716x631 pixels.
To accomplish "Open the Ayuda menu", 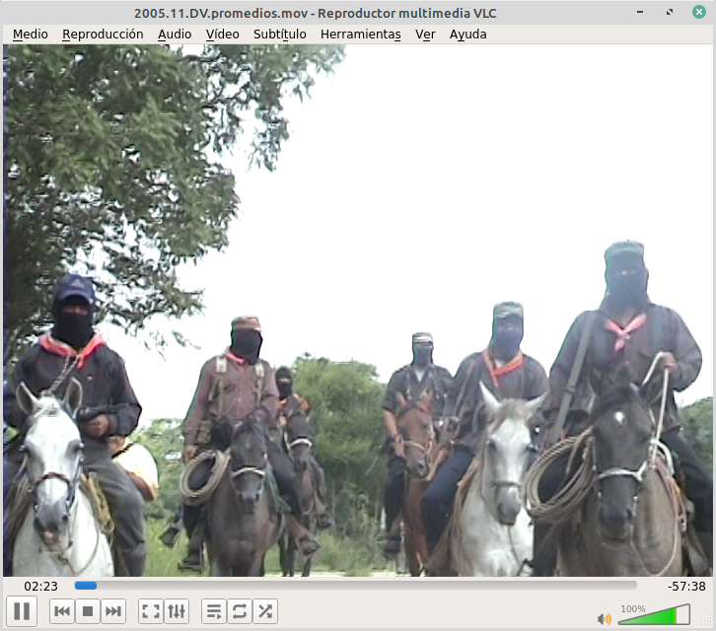I will click(468, 35).
